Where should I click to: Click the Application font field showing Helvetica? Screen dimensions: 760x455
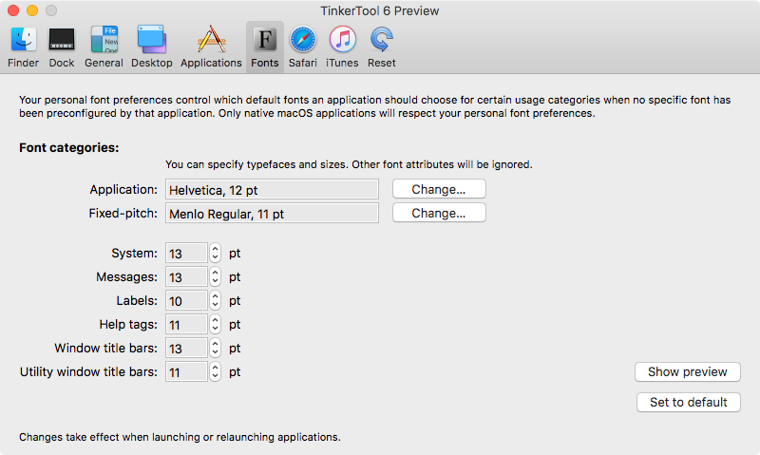pyautogui.click(x=272, y=189)
